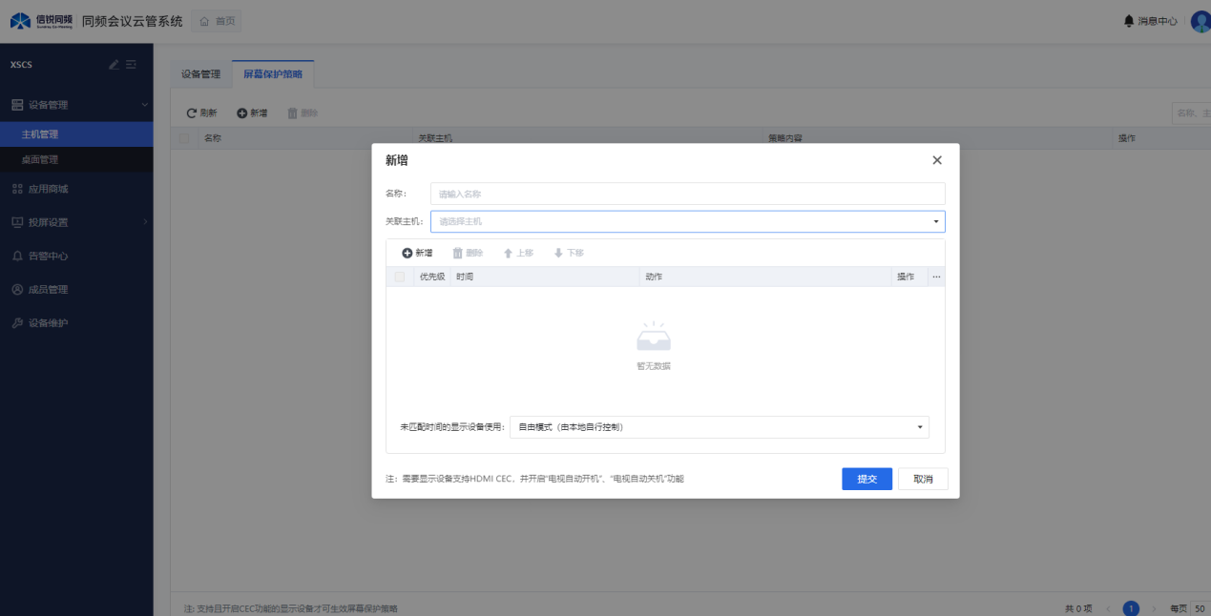Click the user avatar icon in header
1211x616 pixels.
(1201, 21)
